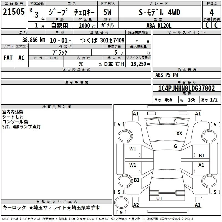Select the model code ABA-KL20L
222x222 pixels.
tap(159, 26)
